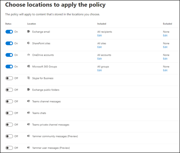Click the Skype for Business icon
This screenshot has height=153, width=180.
[x=29, y=78]
